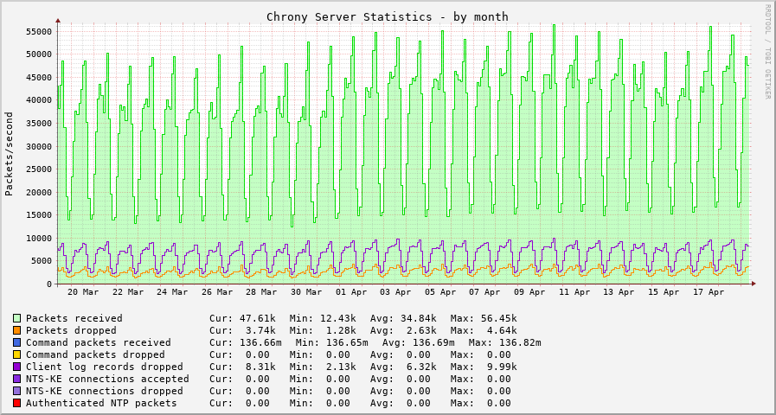The width and height of the screenshot is (776, 415).
Task: Click the purple Client log records dropped swatch
Action: pos(17,367)
